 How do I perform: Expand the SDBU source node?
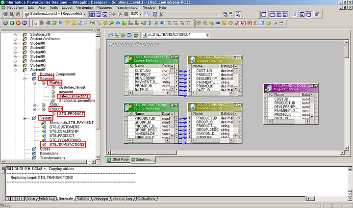point(34,105)
